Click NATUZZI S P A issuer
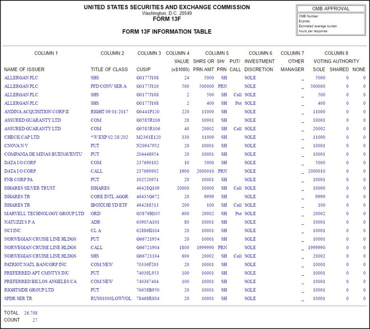The image size is (370, 329). coord(20,222)
